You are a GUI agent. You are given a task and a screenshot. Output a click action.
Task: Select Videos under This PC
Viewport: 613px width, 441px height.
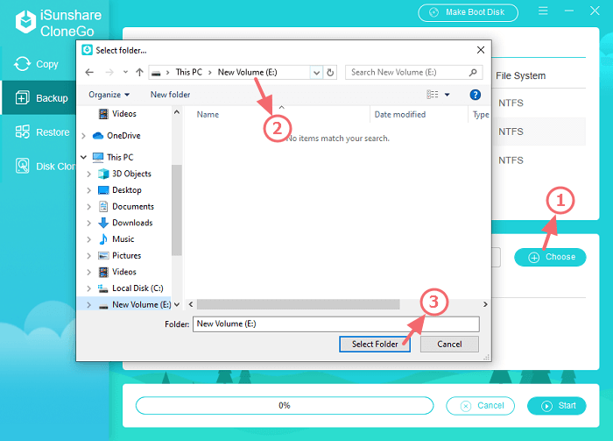pyautogui.click(x=117, y=272)
